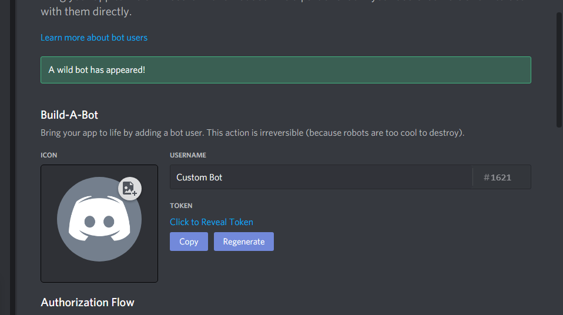Click the TOKEN field label

[x=182, y=206]
